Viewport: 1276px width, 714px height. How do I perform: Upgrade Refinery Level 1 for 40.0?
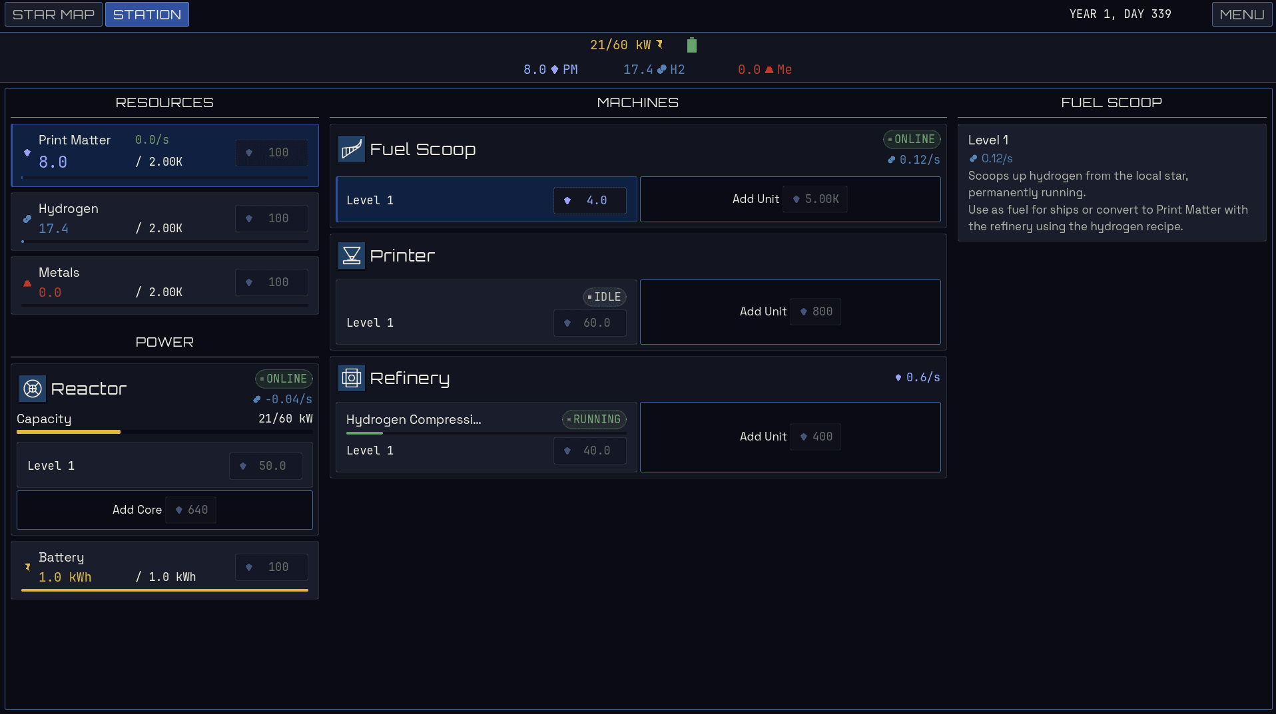(590, 450)
